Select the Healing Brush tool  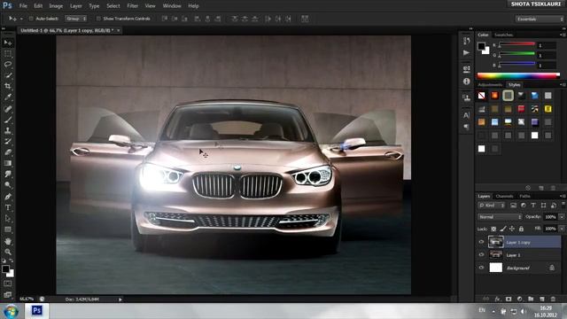tap(8, 108)
